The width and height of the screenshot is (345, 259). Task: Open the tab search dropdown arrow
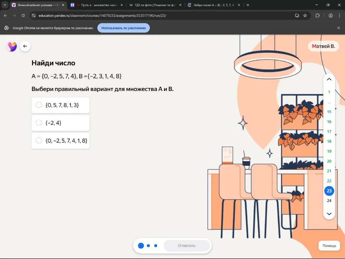(5, 5)
